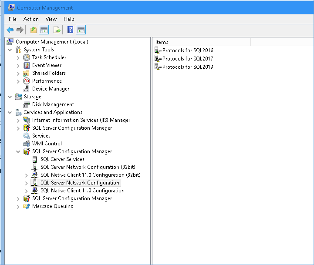314x265 pixels.
Task: Click the Up one level folder icon
Action: (x=34, y=30)
